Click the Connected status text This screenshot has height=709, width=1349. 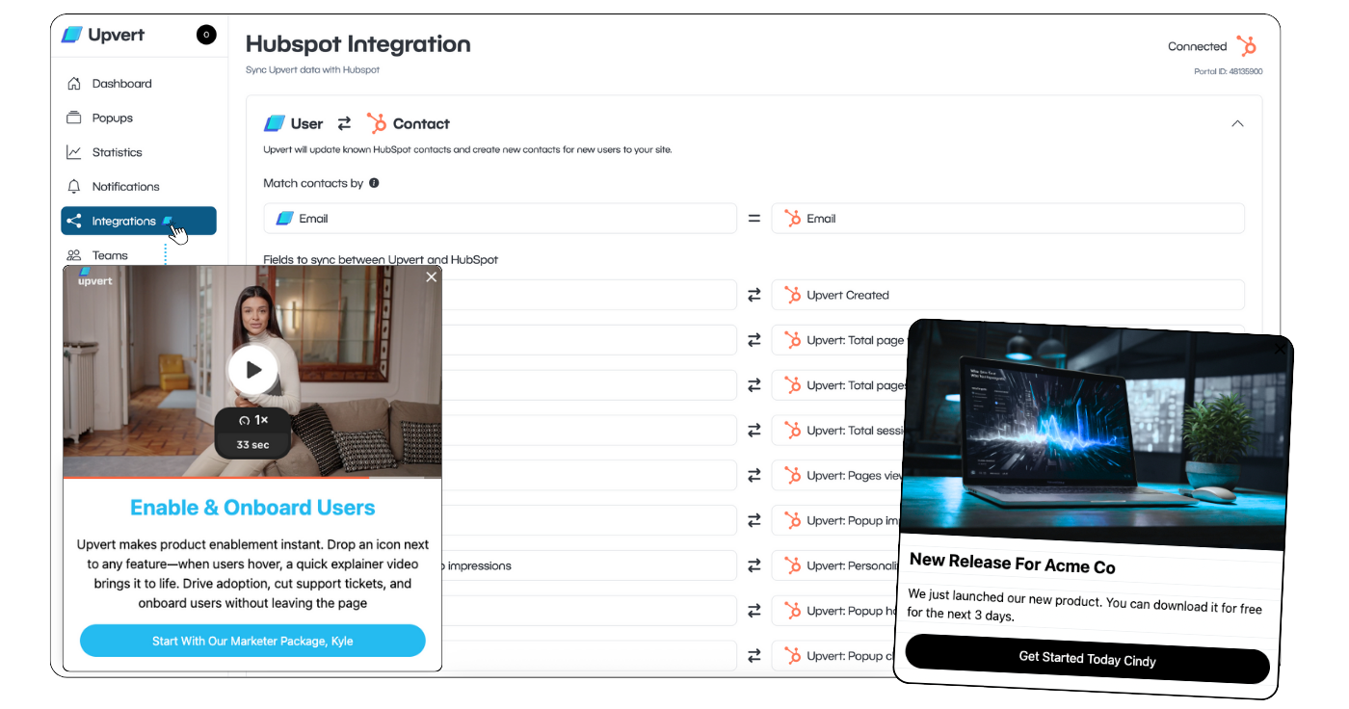pos(1197,46)
